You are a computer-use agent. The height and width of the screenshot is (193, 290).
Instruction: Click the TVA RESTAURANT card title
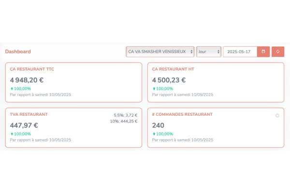click(29, 114)
